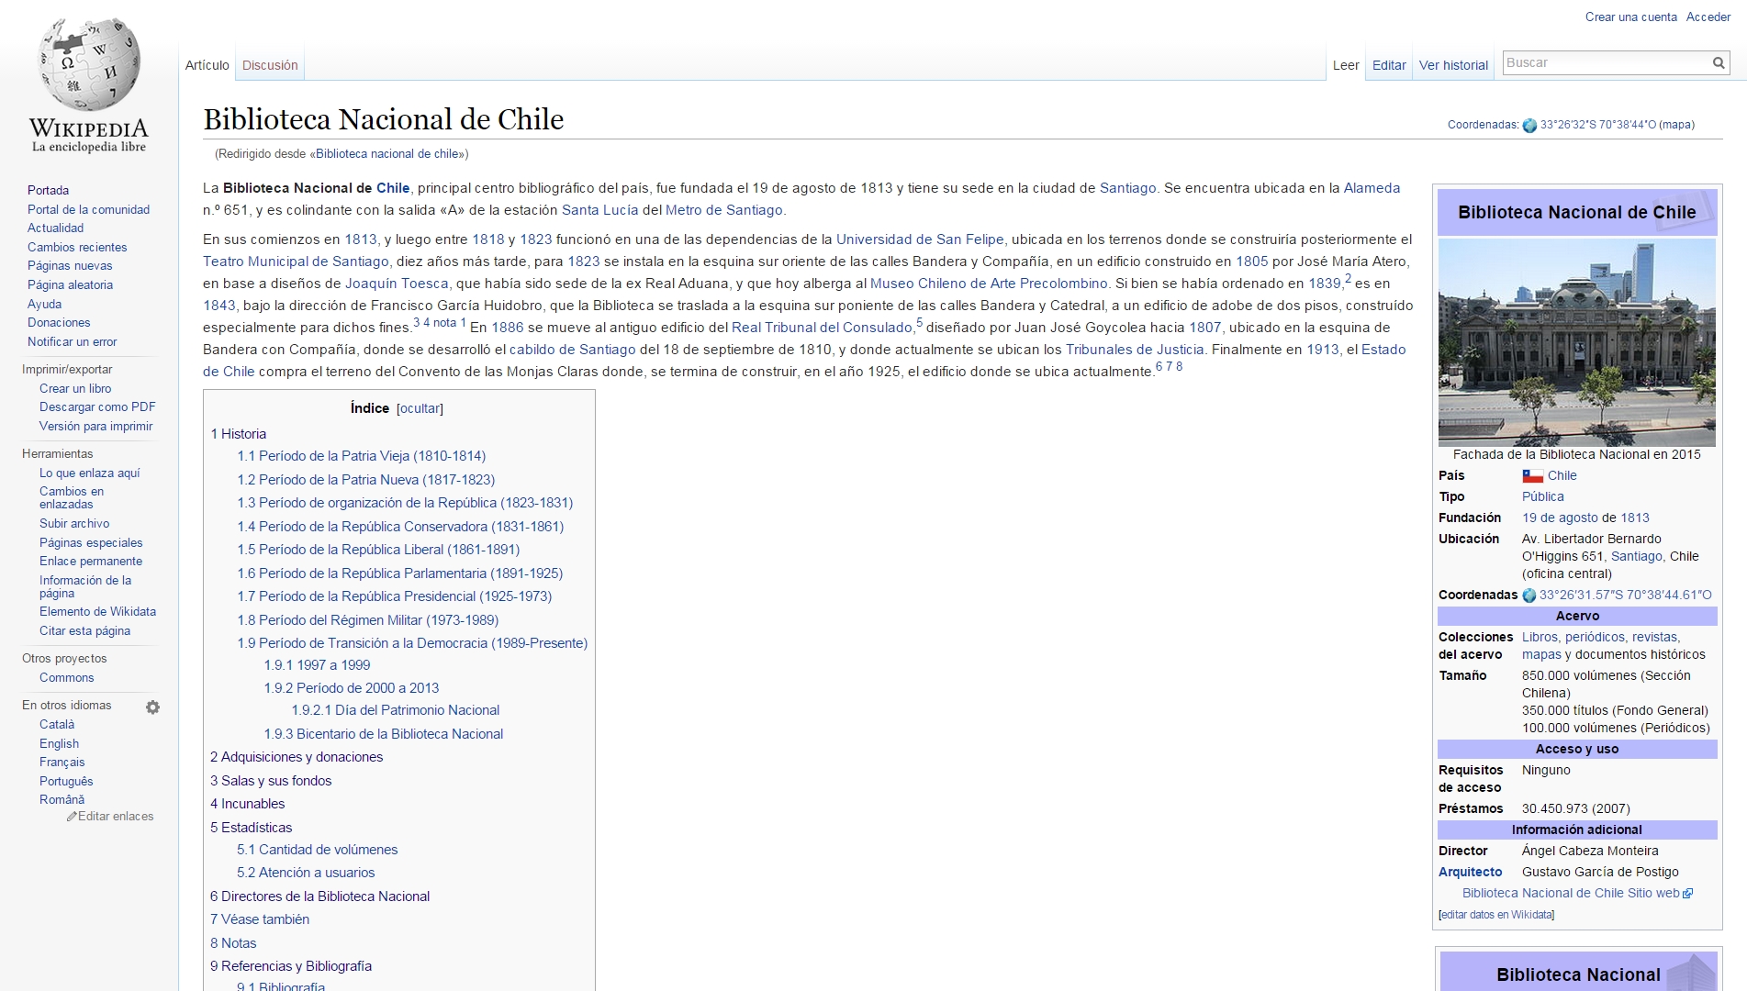Click Citar esta página link
Viewport: 1747px width, 991px height.
84,630
